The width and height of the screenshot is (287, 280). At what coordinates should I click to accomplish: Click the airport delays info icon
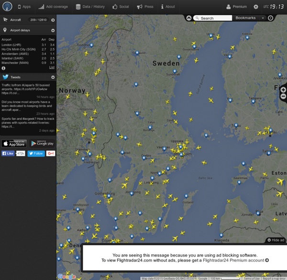point(3,68)
